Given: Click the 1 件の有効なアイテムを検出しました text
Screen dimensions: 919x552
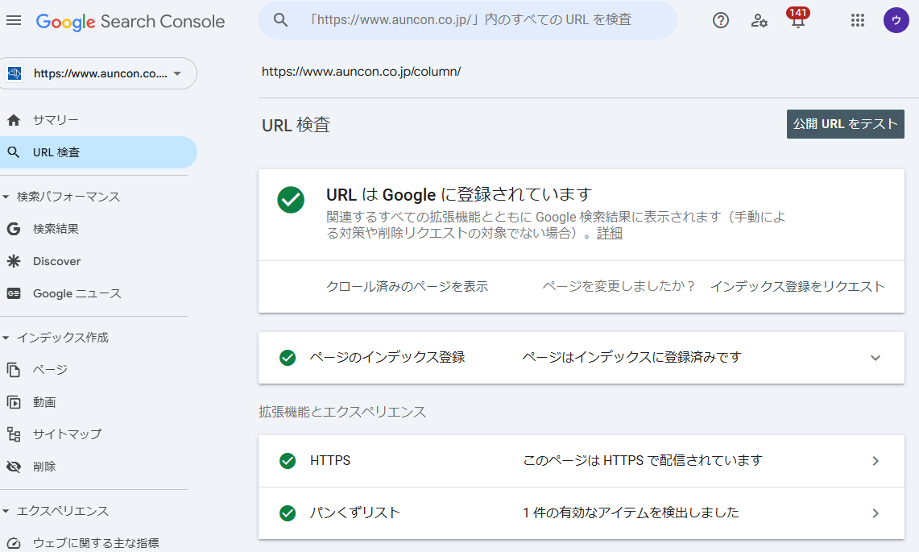Looking at the screenshot, I should 631,513.
